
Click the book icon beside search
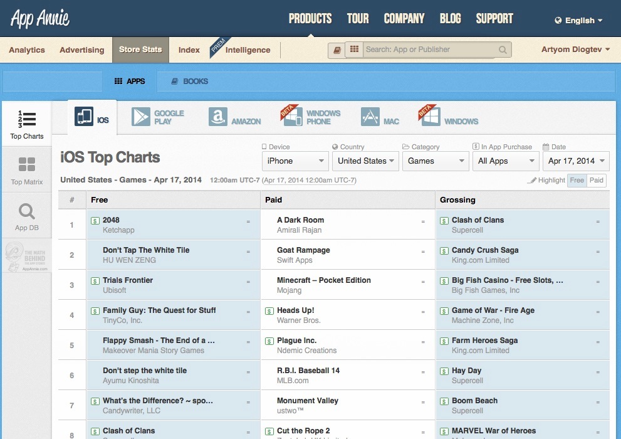tap(337, 50)
